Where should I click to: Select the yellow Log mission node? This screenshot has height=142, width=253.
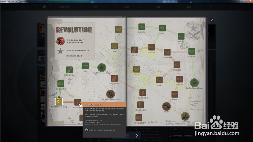pyautogui.click(x=114, y=46)
